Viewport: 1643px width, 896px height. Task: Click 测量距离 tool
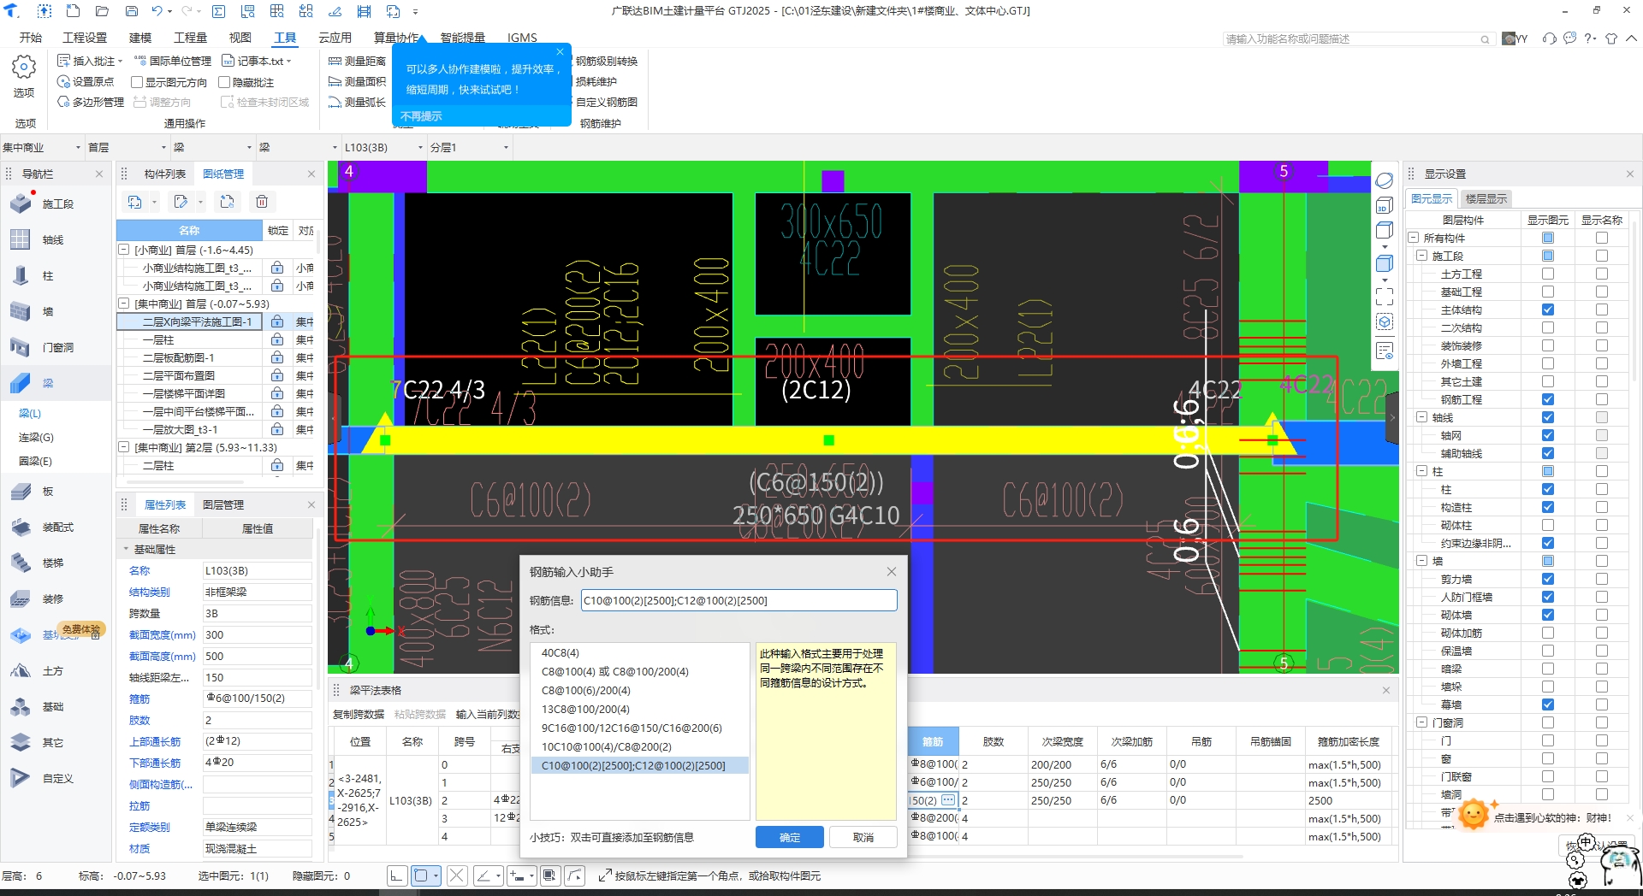pyautogui.click(x=357, y=62)
